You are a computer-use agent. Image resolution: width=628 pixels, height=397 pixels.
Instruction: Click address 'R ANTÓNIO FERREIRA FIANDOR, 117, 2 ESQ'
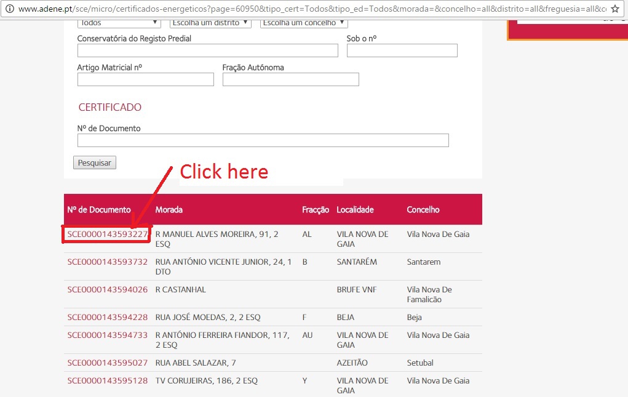pyautogui.click(x=222, y=340)
